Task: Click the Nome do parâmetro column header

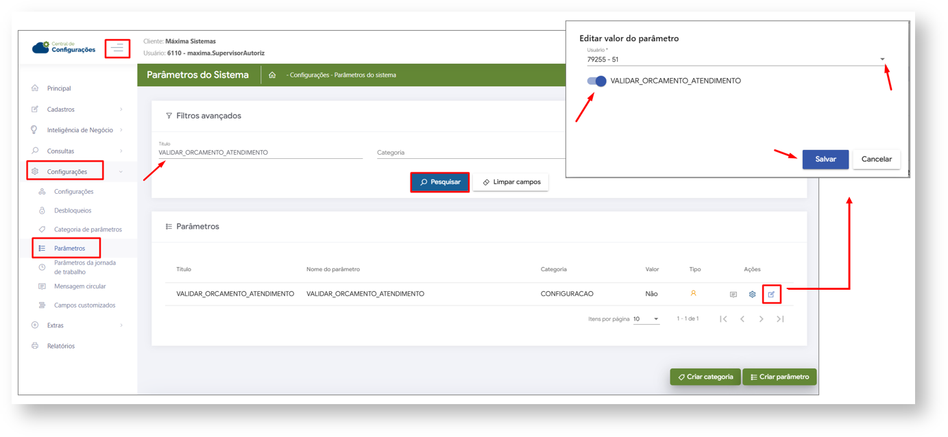Action: click(333, 269)
